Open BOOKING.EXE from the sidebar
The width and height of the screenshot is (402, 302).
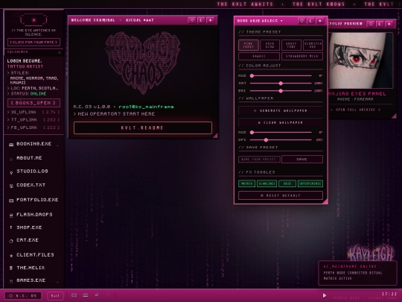(33, 144)
